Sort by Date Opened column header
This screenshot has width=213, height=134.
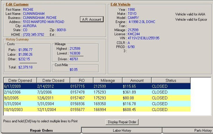pyautogui.click(x=20, y=80)
